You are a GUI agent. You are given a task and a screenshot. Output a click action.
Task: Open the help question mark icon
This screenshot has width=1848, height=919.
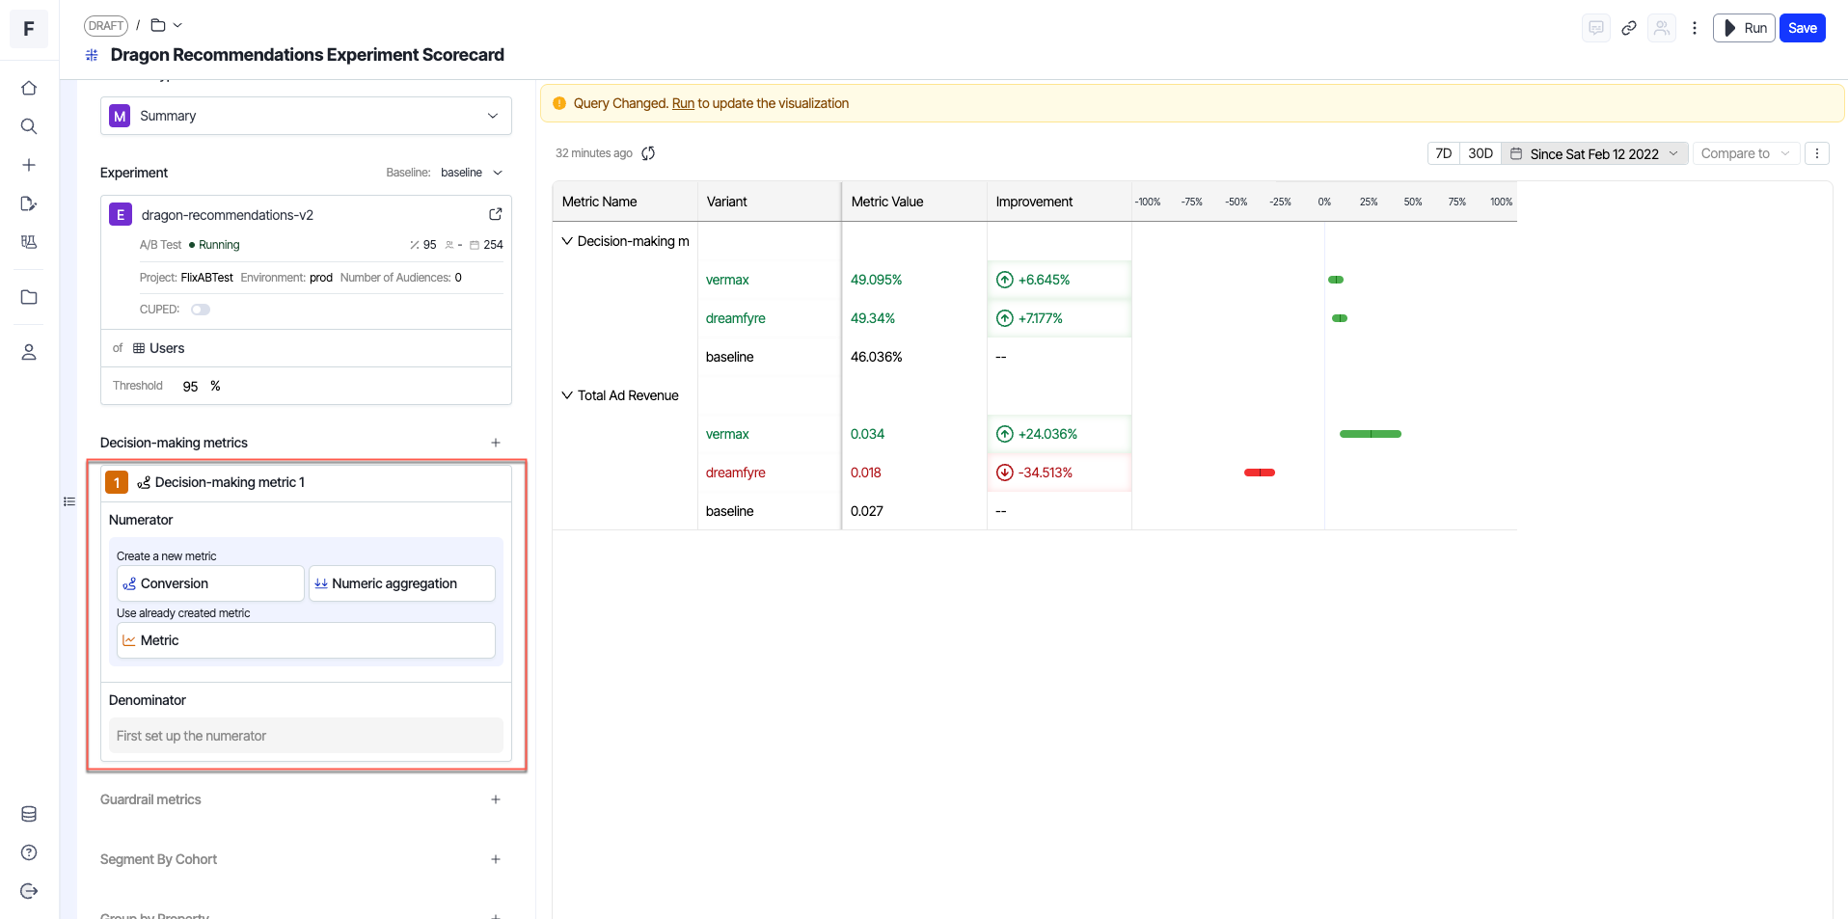click(x=29, y=852)
